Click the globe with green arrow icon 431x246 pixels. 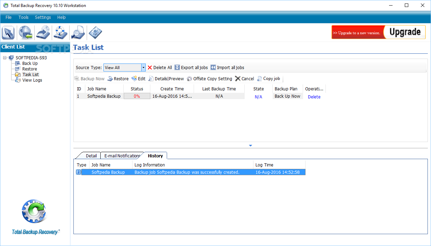(x=26, y=33)
